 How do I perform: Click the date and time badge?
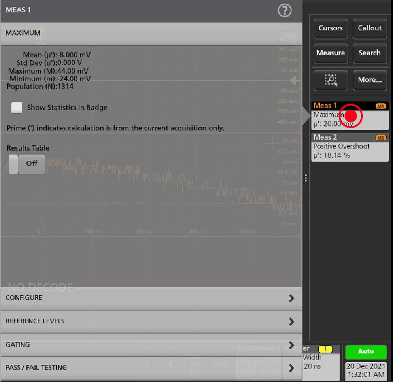[366, 371]
